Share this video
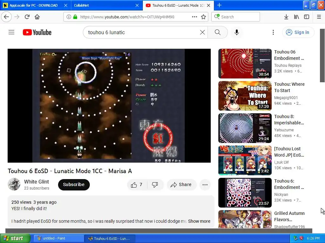 tap(181, 184)
